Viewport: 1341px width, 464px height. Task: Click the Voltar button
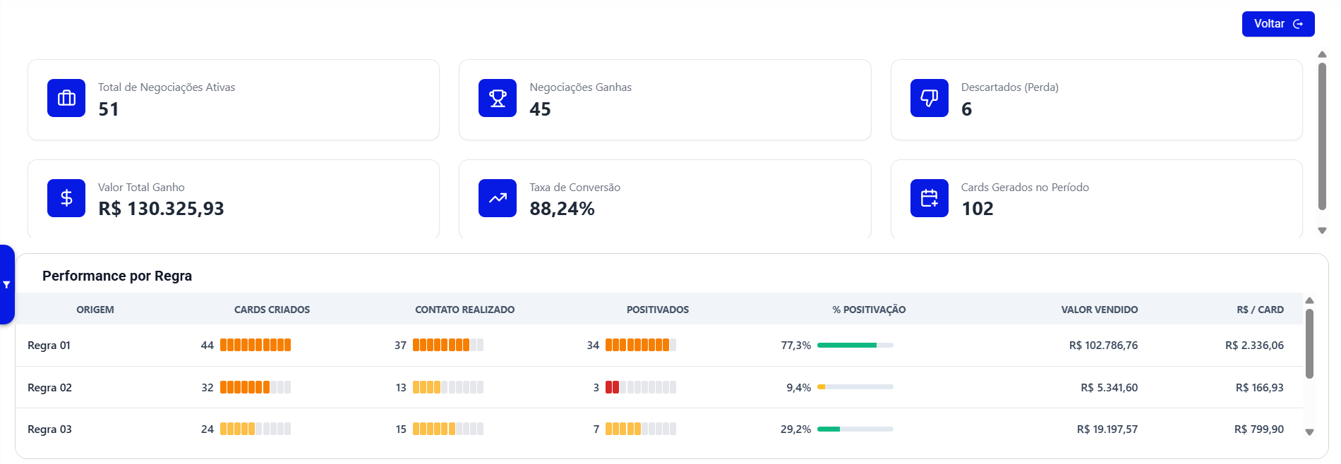[1277, 24]
